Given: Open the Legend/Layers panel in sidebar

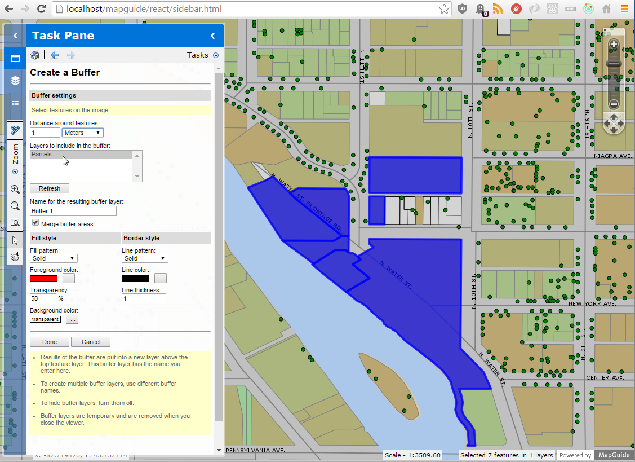Looking at the screenshot, I should click(x=15, y=81).
